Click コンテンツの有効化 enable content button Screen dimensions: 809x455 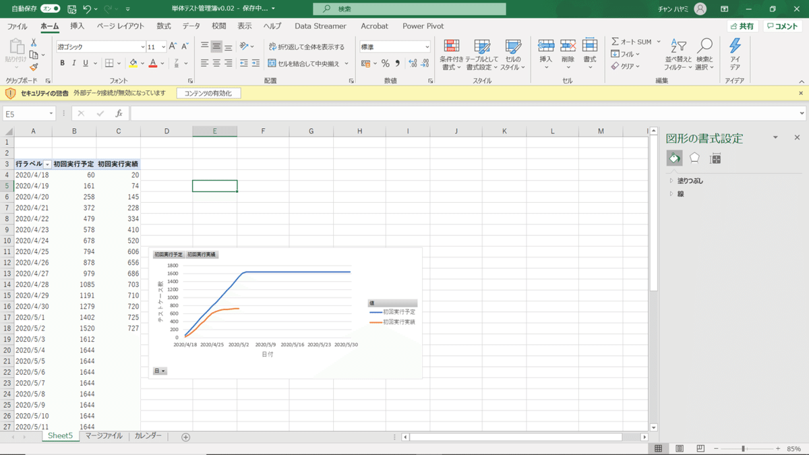tap(208, 93)
